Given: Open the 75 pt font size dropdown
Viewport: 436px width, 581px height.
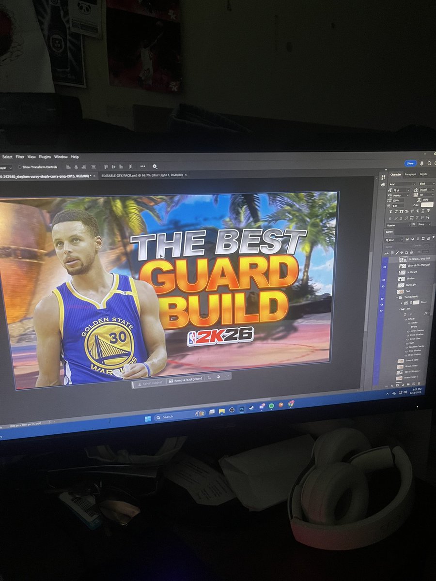Looking at the screenshot, I should tap(402, 190).
